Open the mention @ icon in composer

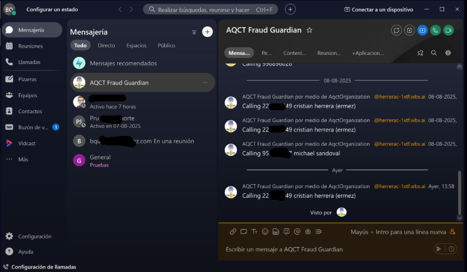[297, 232]
